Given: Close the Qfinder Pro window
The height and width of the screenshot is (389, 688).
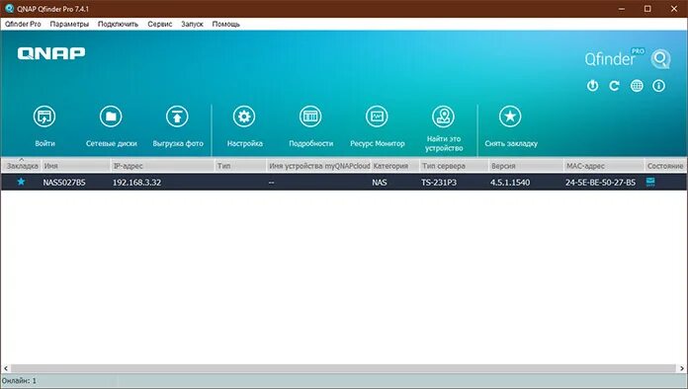Looking at the screenshot, I should [x=674, y=9].
